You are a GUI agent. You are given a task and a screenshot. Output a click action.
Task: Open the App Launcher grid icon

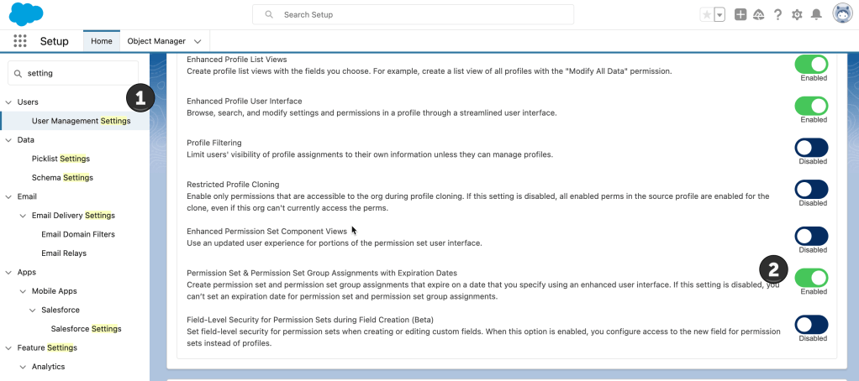(20, 41)
